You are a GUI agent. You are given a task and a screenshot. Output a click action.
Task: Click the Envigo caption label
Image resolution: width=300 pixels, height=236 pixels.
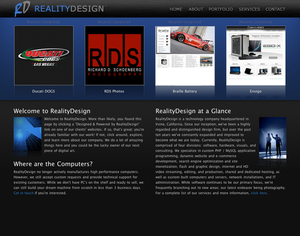256,91
